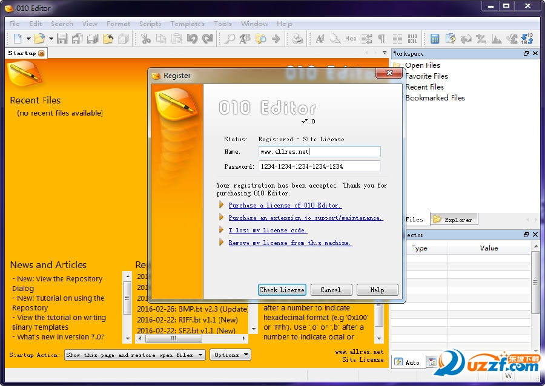Click the Redo arrow icon
Screen dimensions: 545x386
coord(208,39)
